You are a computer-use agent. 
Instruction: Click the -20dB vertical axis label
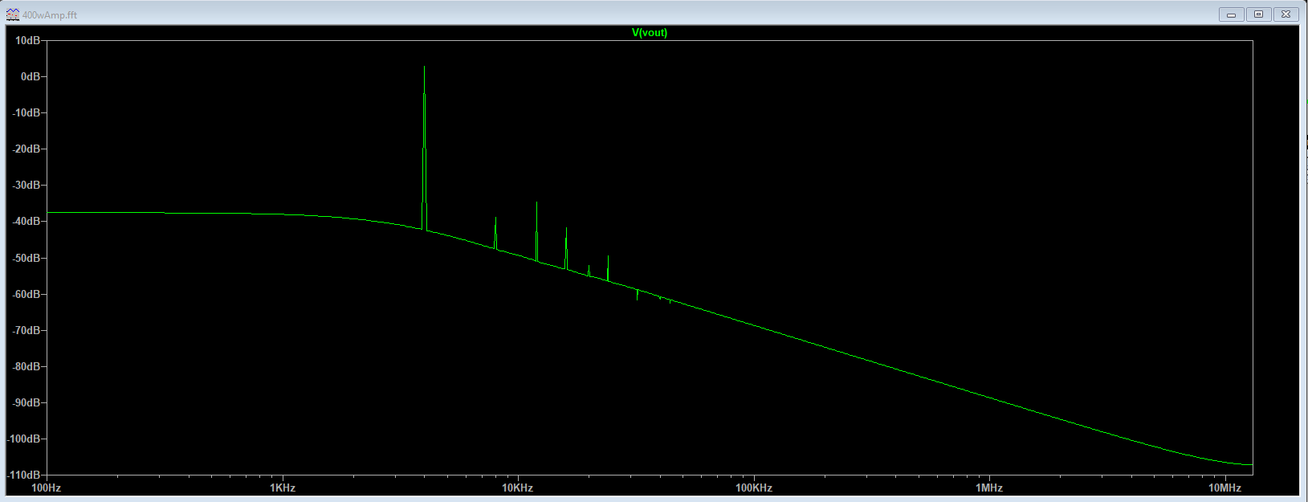(26, 149)
